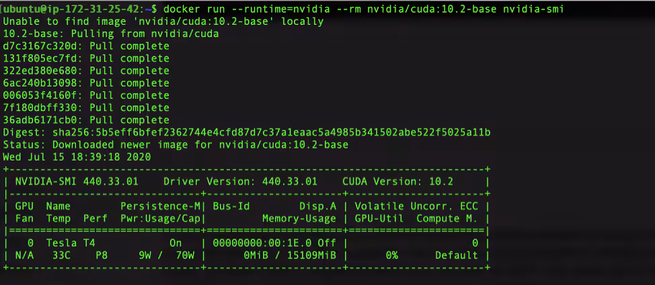Click layer ID 131f805ec7fd
This screenshot has height=285, width=655.
(40, 58)
